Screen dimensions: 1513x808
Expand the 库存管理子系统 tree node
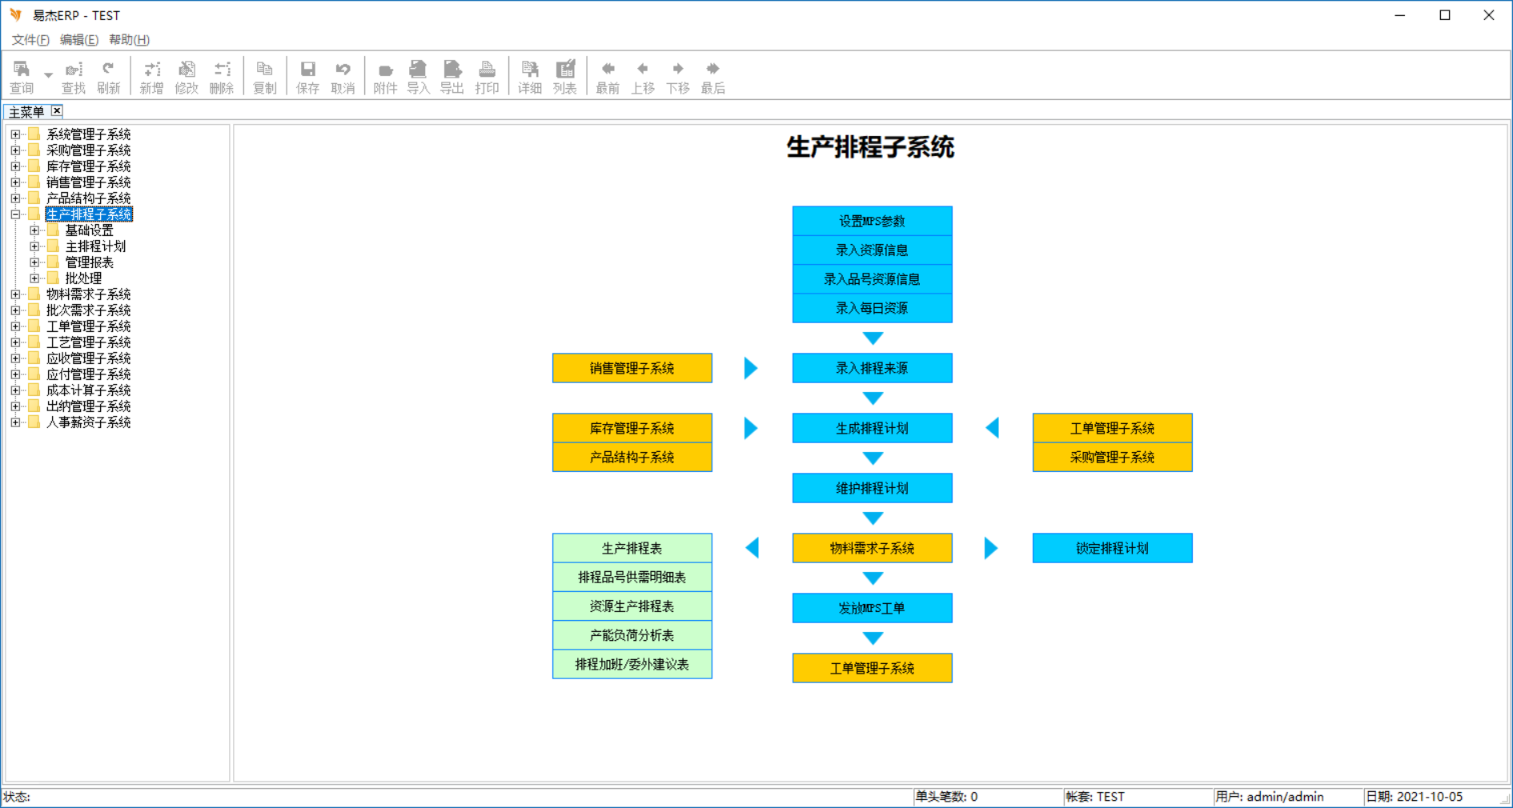[15, 166]
